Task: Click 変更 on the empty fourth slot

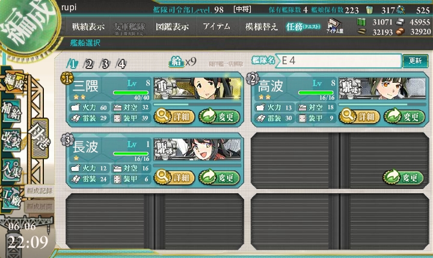Action: [x=403, y=177]
